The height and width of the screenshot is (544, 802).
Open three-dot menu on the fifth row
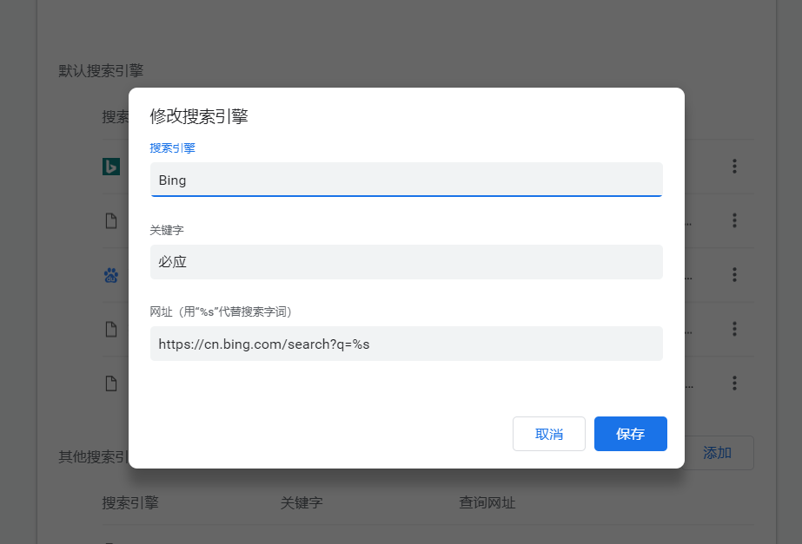734,383
